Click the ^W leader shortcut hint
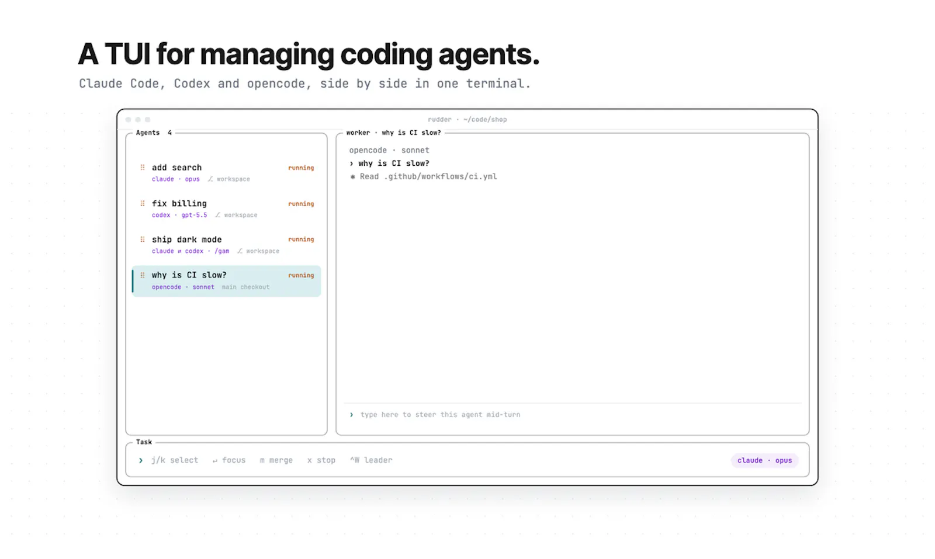This screenshot has width=935, height=559. 371,460
